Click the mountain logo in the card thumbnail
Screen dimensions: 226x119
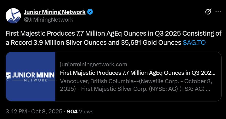click(x=9, y=75)
